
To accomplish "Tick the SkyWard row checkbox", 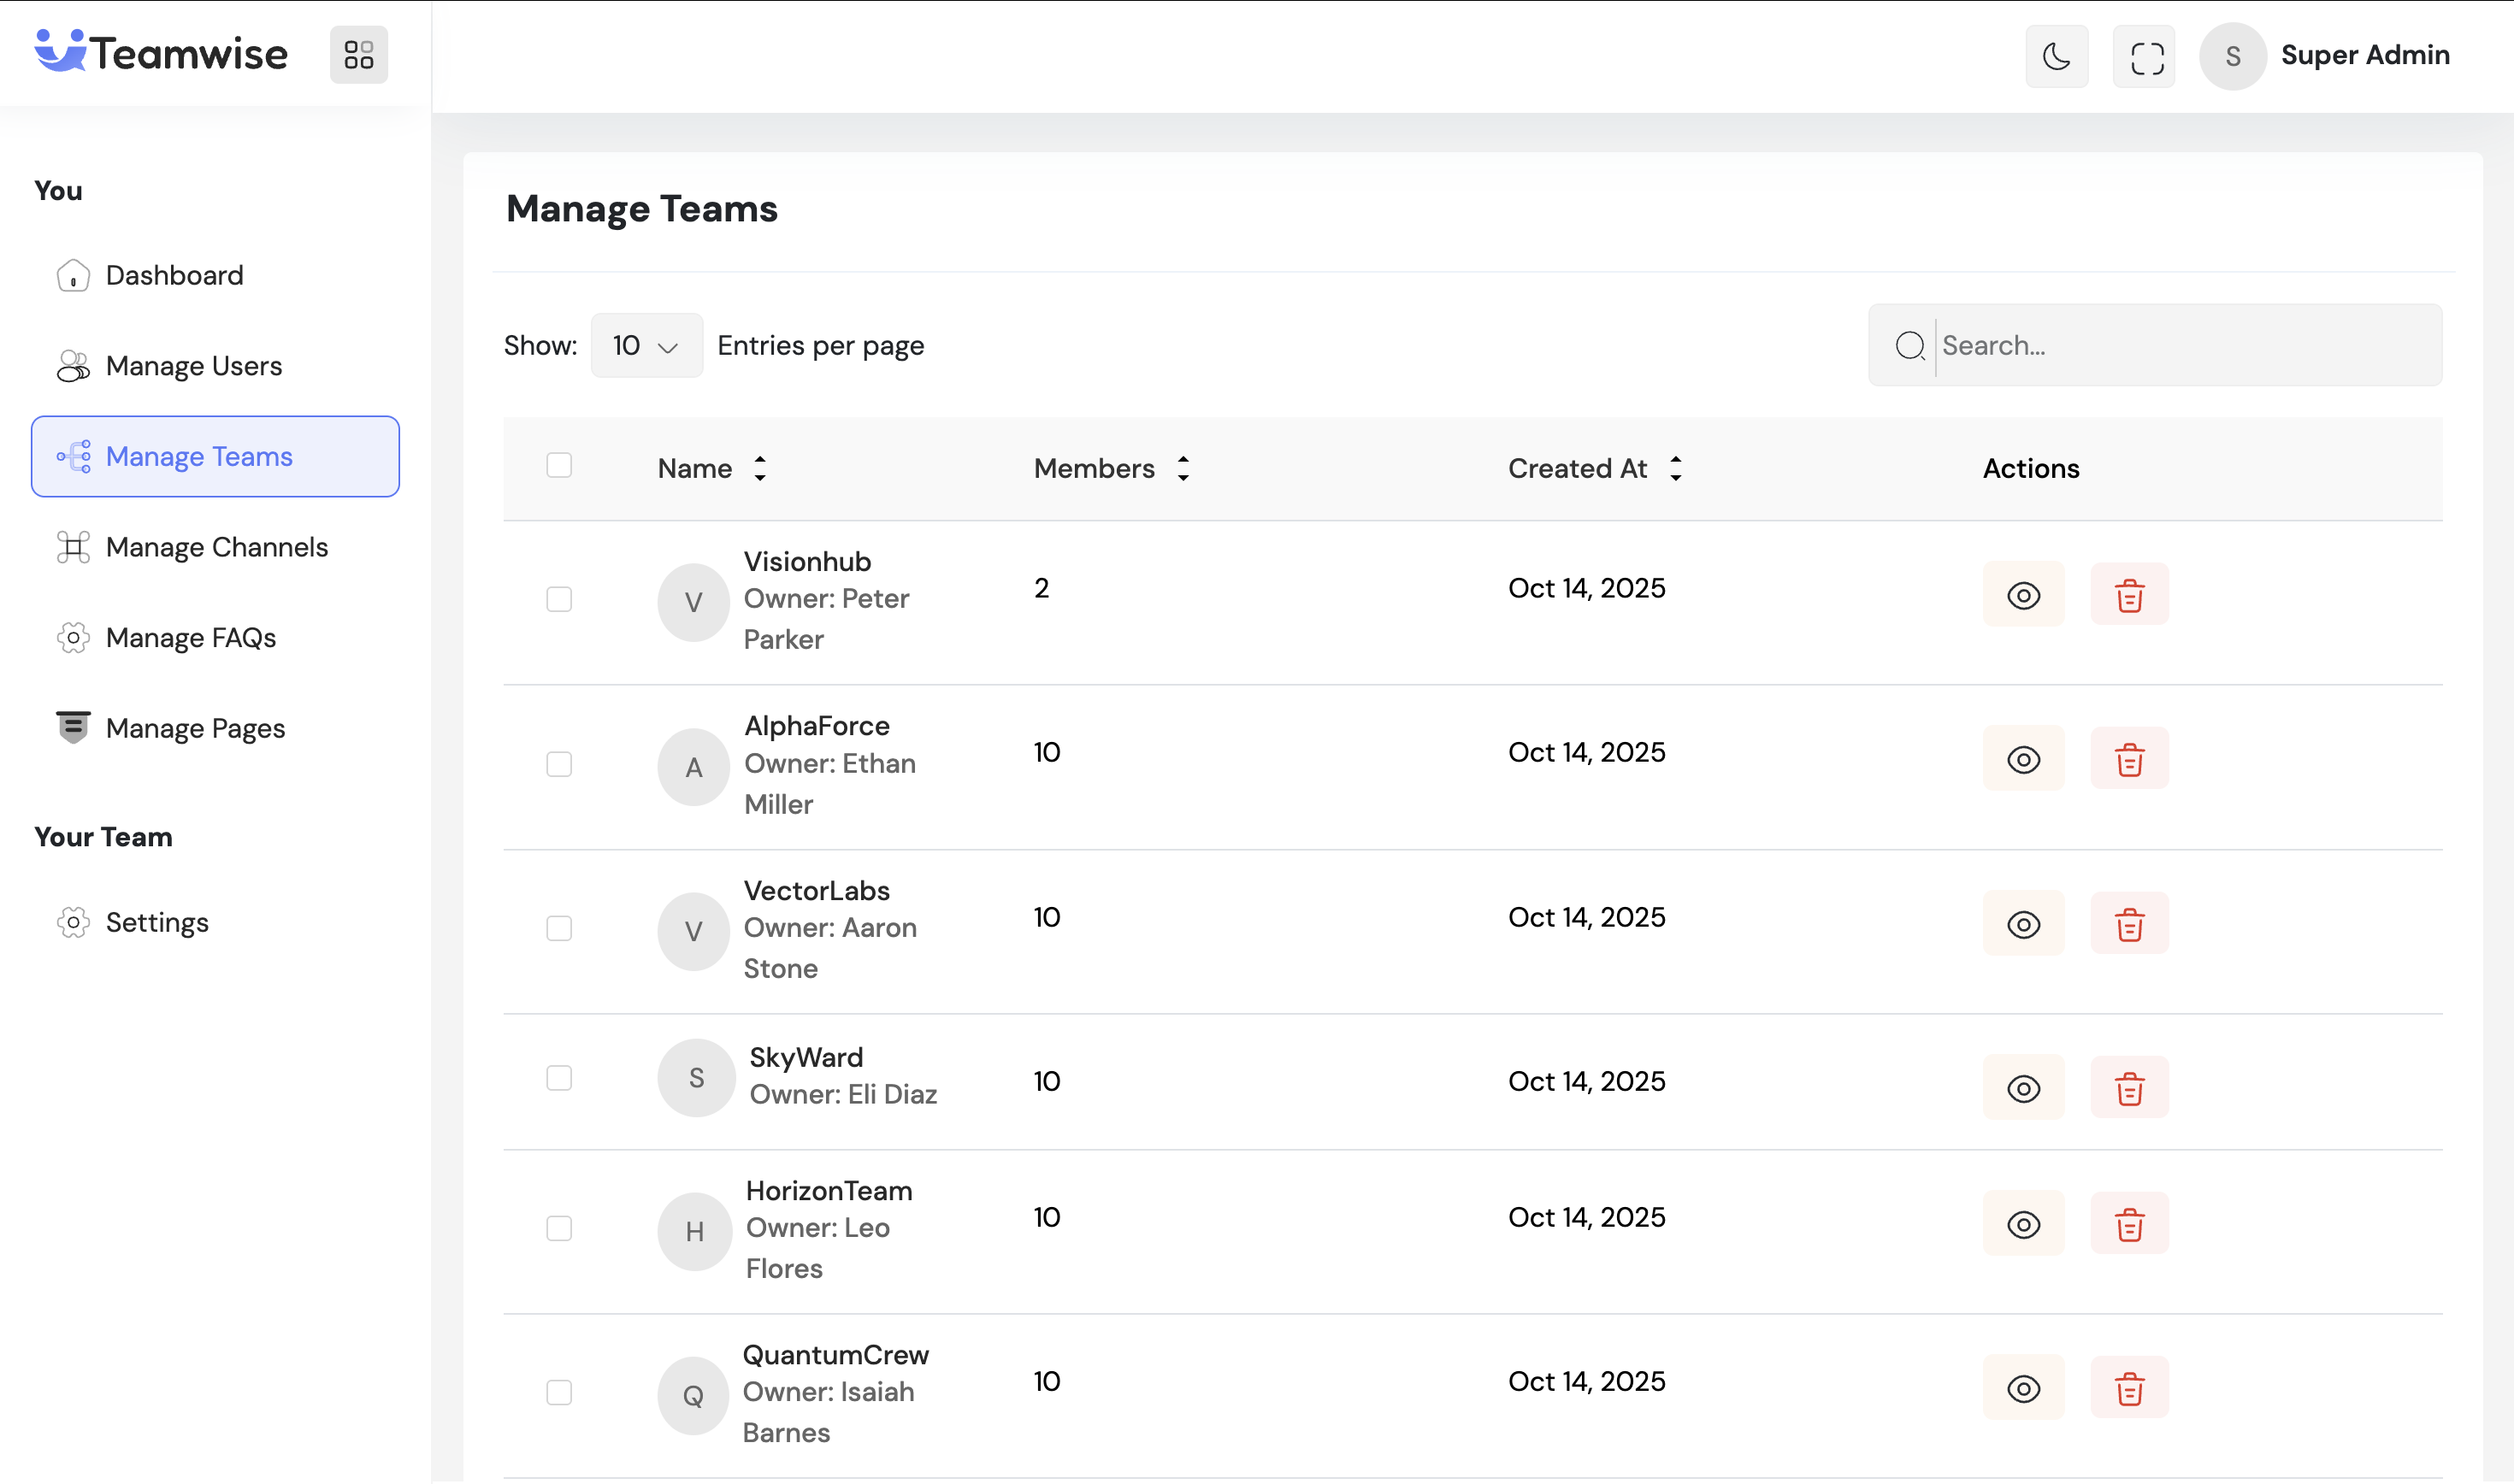I will coord(559,1078).
